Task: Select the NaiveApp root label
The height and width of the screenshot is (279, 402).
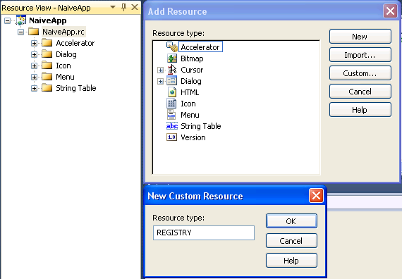Action: pyautogui.click(x=48, y=20)
